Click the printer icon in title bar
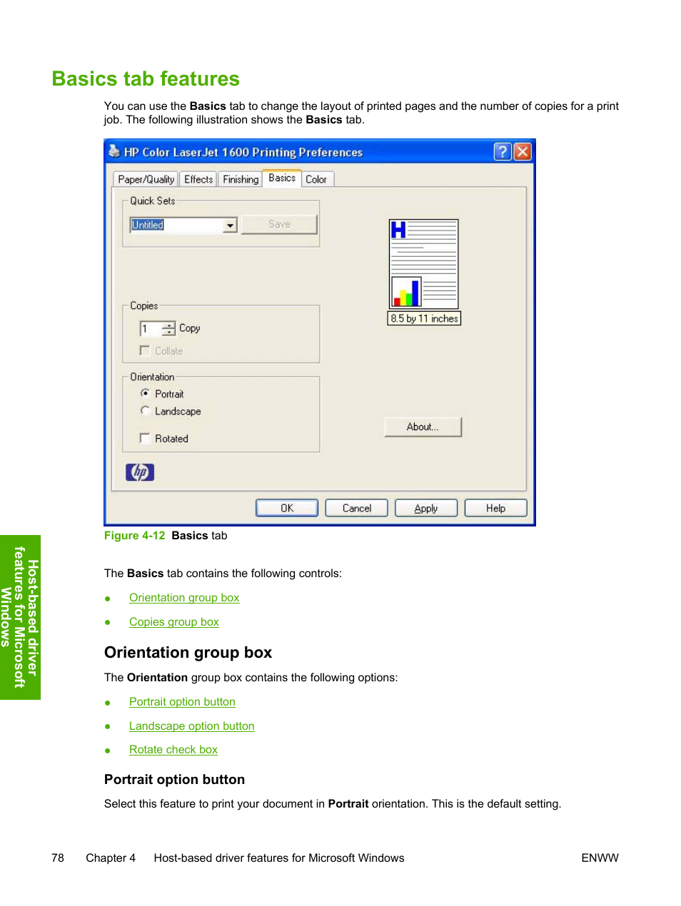 [114, 151]
